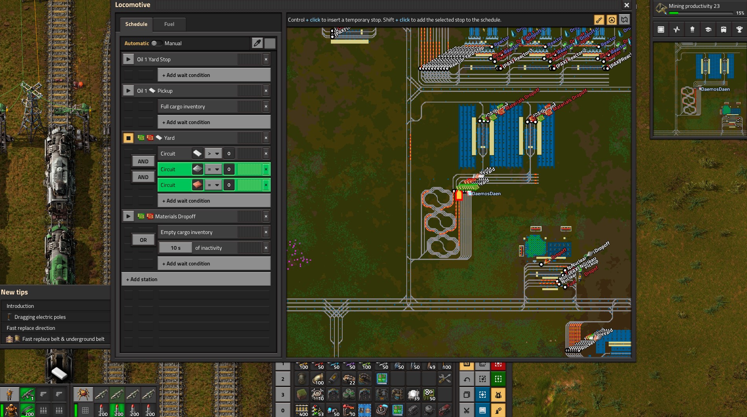This screenshot has width=747, height=417.
Task: Select the submachine gun weapon slot
Action: [28, 394]
